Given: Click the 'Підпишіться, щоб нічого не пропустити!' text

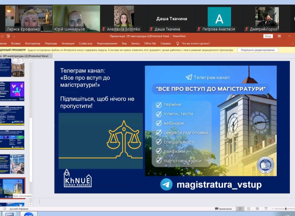Looking at the screenshot, I should point(97,102).
